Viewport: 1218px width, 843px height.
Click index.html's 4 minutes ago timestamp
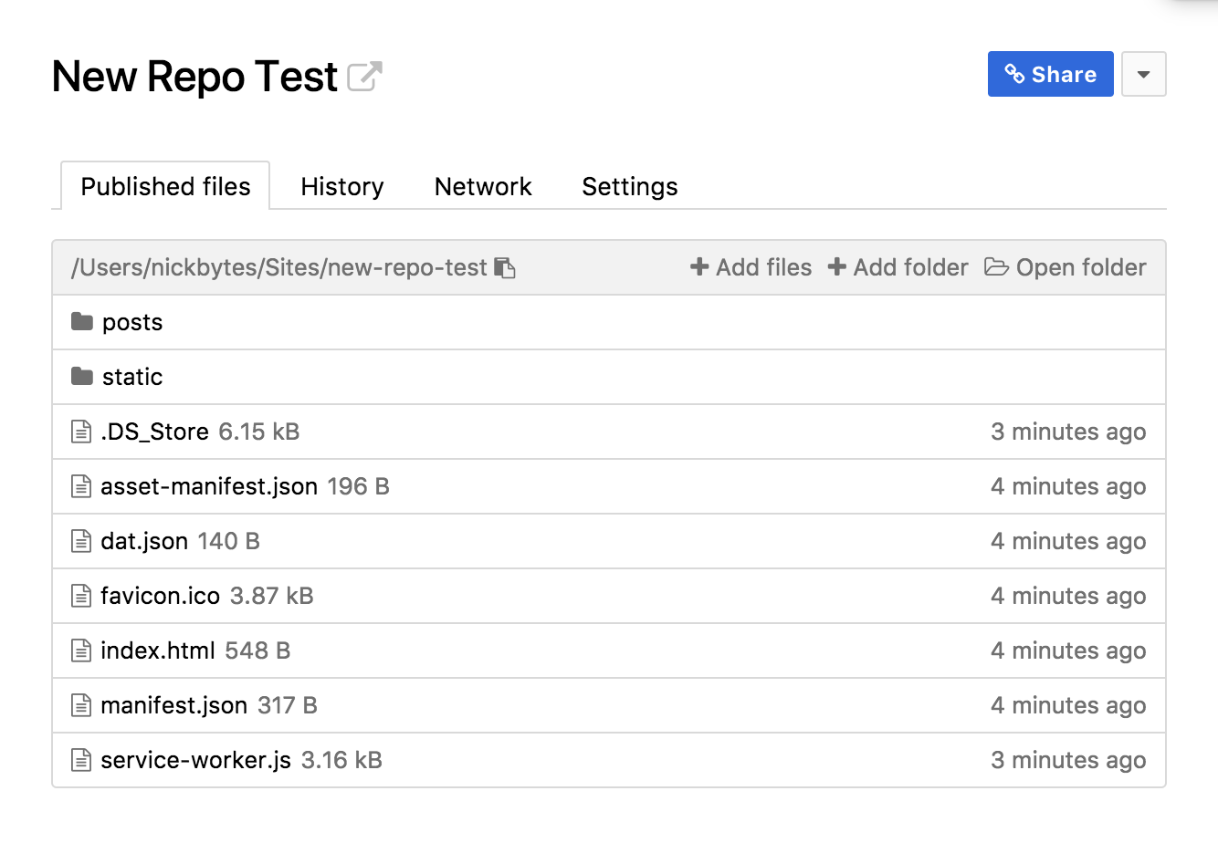pyautogui.click(x=1068, y=650)
